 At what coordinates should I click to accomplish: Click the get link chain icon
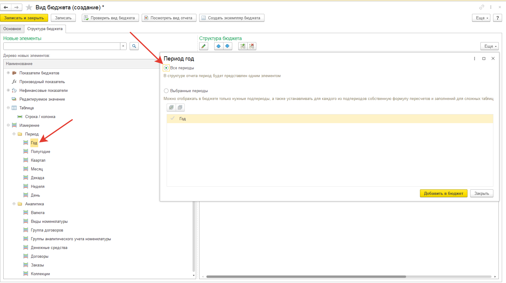pos(482,7)
